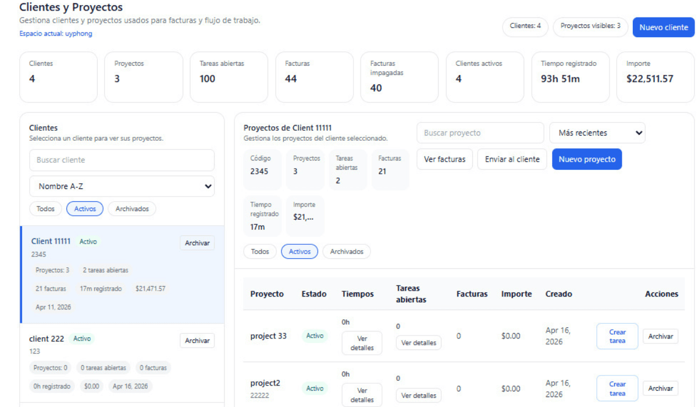
Task: Archive Client 11111 with its Archivar button
Action: click(197, 243)
